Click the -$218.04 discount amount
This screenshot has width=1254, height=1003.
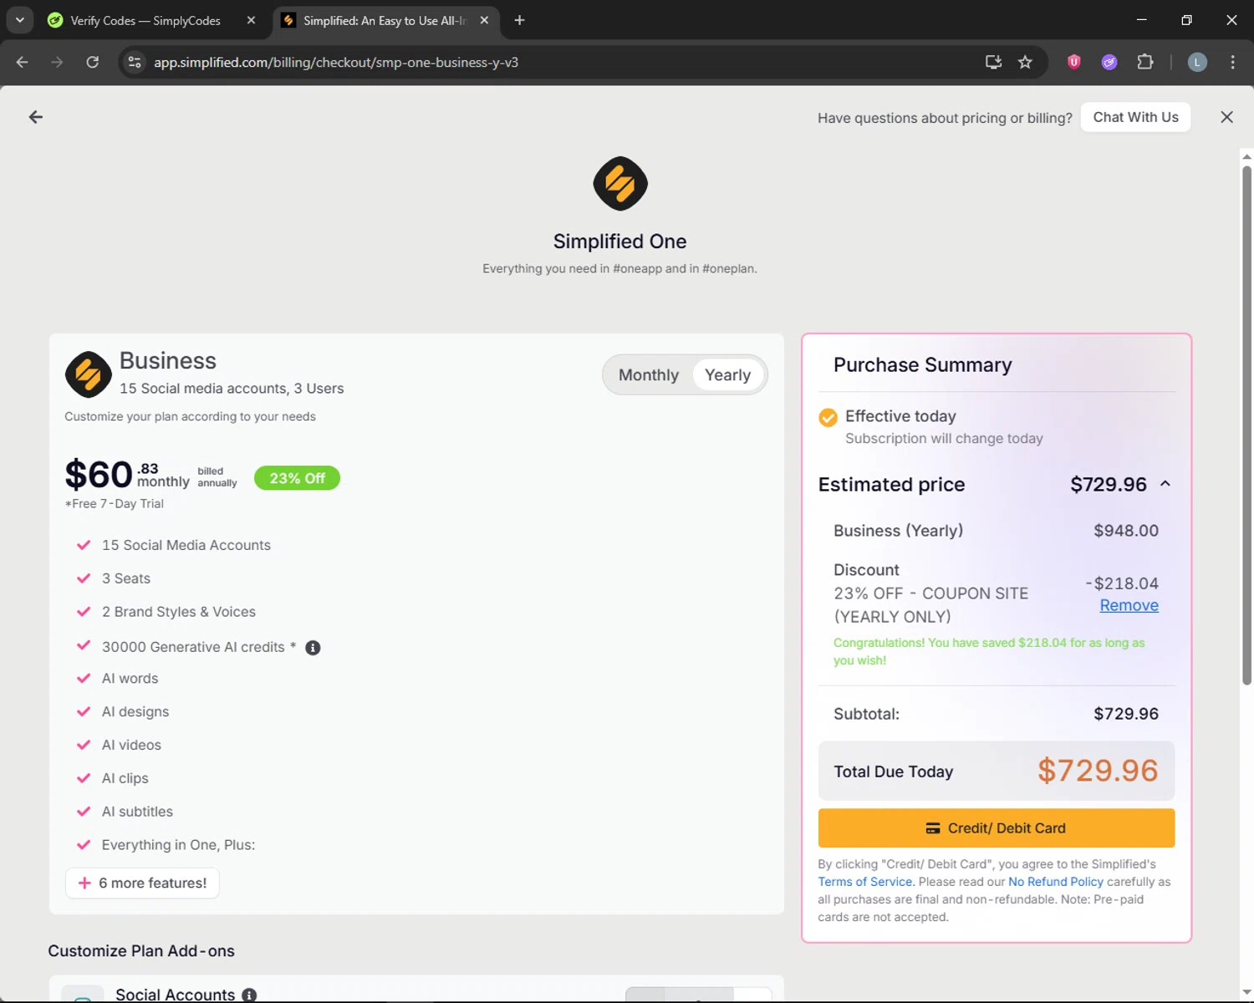point(1121,583)
